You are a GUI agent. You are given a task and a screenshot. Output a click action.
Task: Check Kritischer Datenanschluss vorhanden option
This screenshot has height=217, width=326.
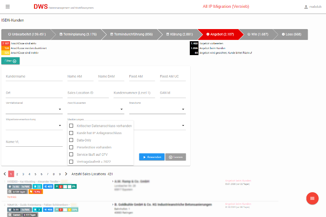click(71, 126)
